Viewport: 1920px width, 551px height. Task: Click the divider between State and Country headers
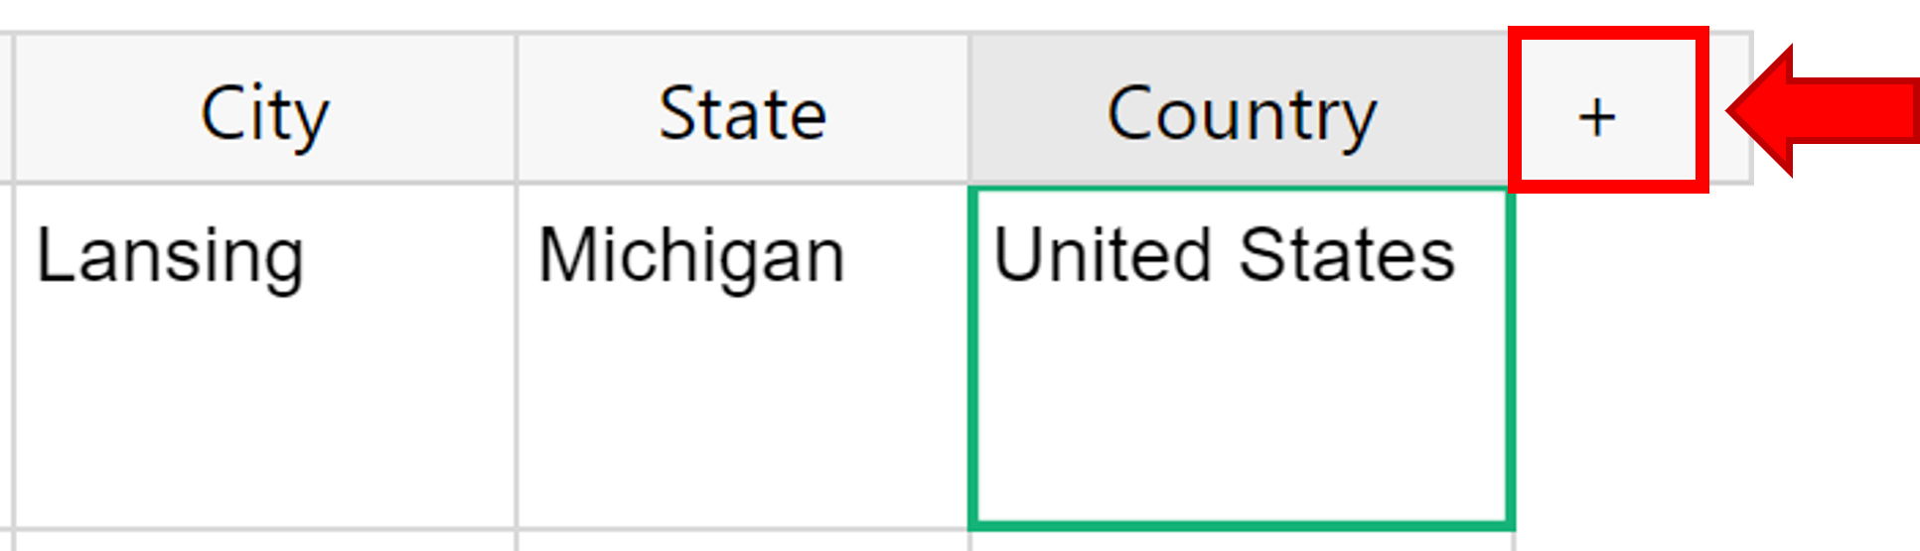tap(969, 109)
